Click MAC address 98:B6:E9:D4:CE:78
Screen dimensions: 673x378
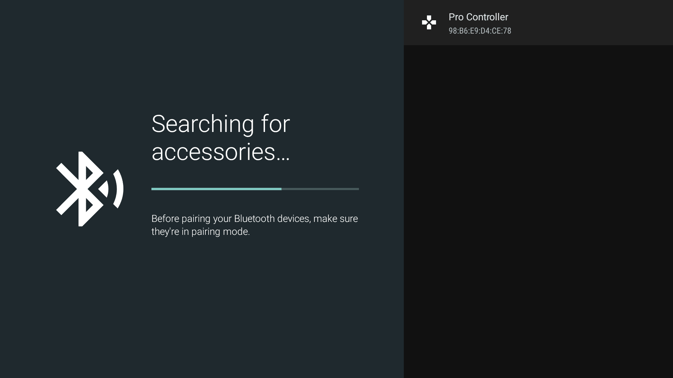[480, 31]
